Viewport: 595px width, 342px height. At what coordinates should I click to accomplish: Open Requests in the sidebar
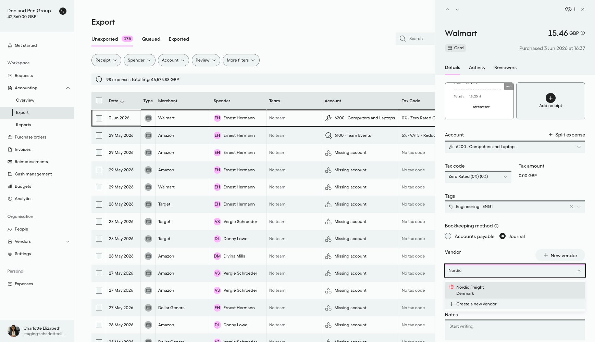point(24,76)
